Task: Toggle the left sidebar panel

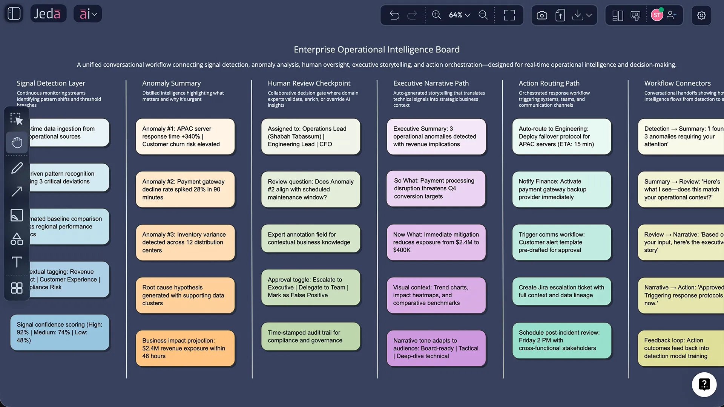Action: click(14, 13)
